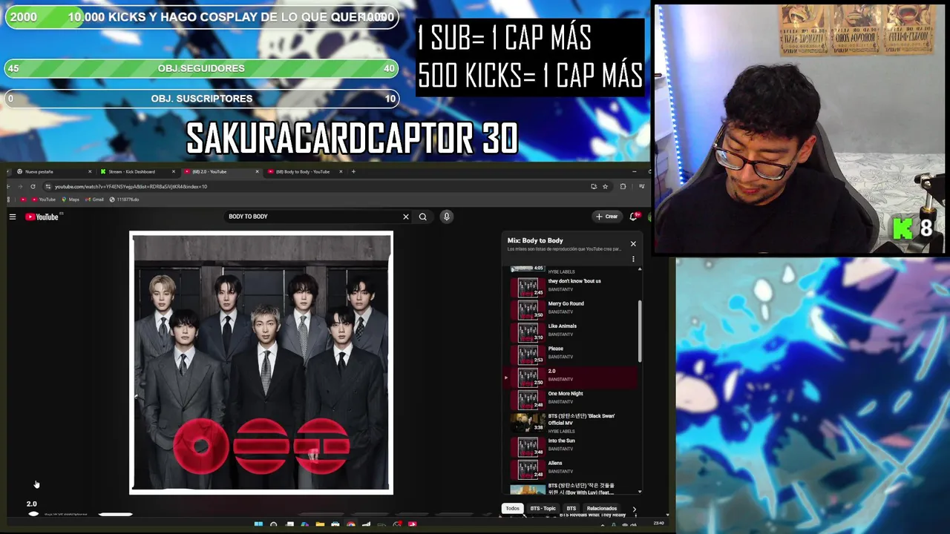Show more filter chips with right arrow
Viewport: 950px width, 534px height.
pos(634,509)
